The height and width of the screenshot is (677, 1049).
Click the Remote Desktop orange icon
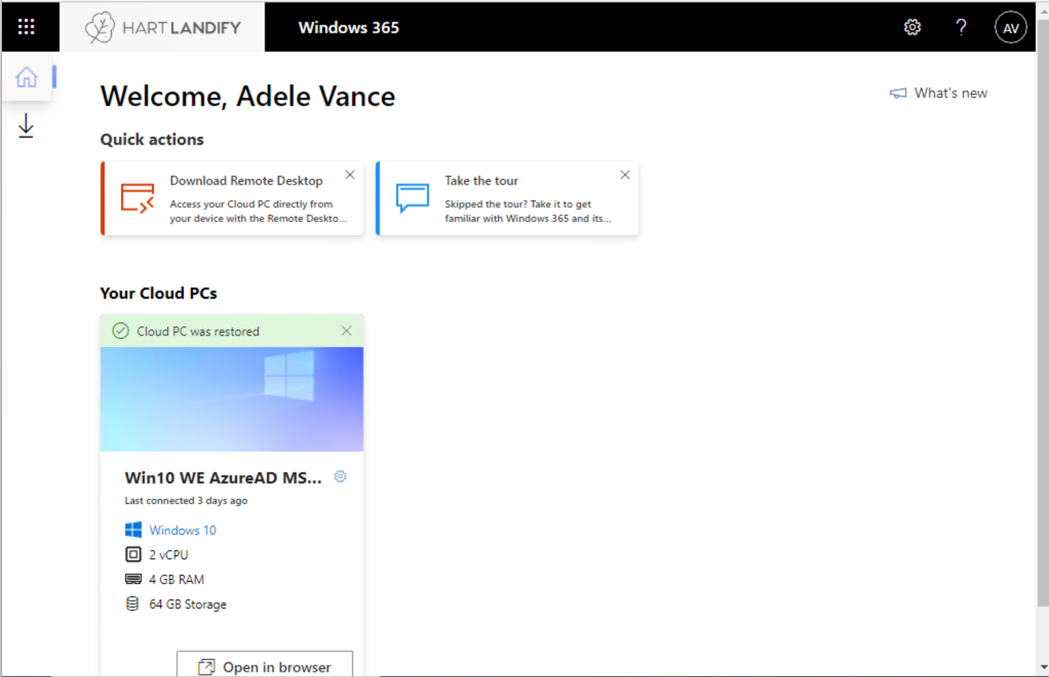point(138,198)
